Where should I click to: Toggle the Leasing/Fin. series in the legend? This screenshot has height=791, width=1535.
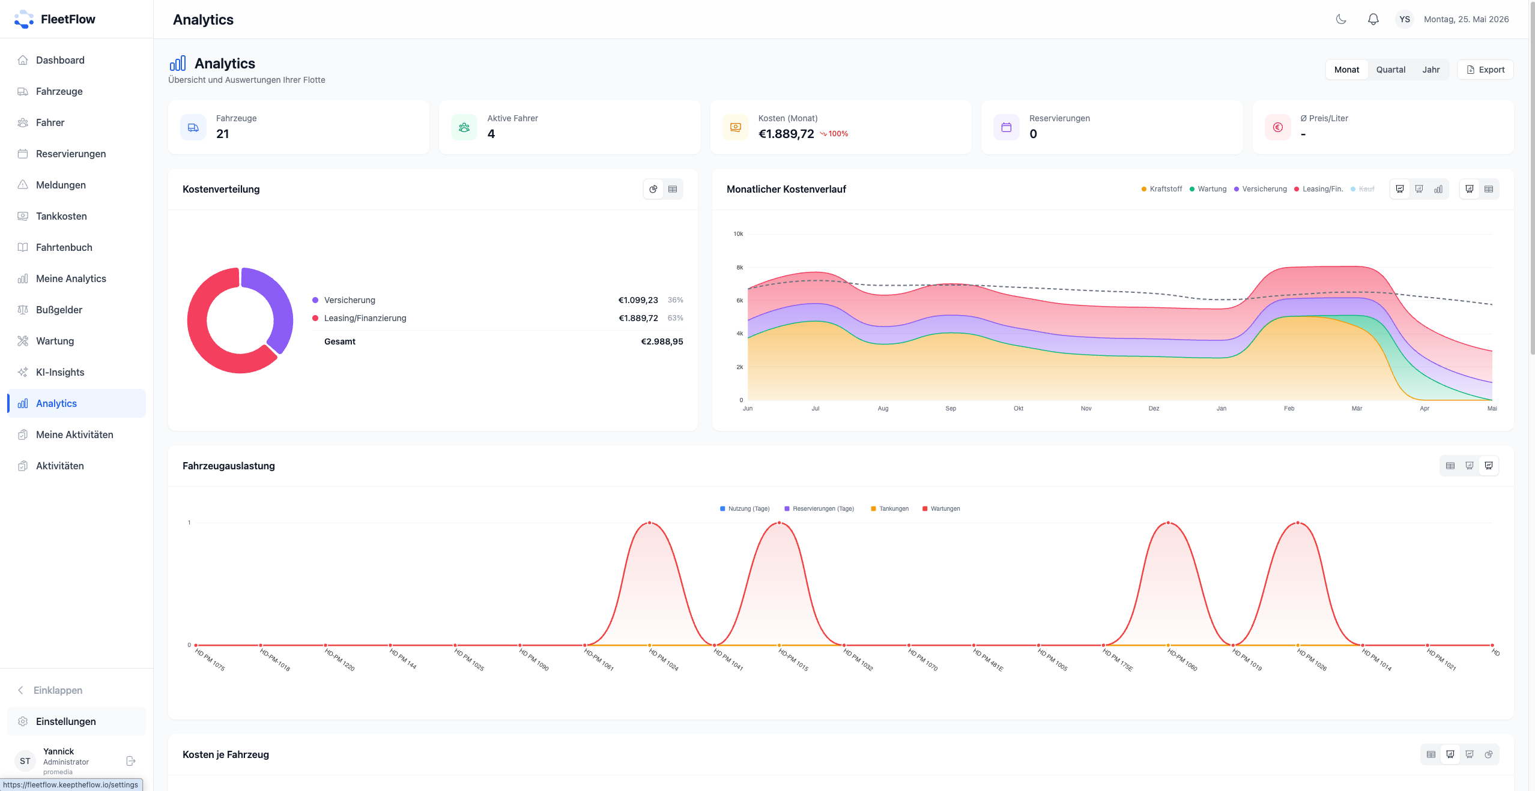click(x=1318, y=189)
